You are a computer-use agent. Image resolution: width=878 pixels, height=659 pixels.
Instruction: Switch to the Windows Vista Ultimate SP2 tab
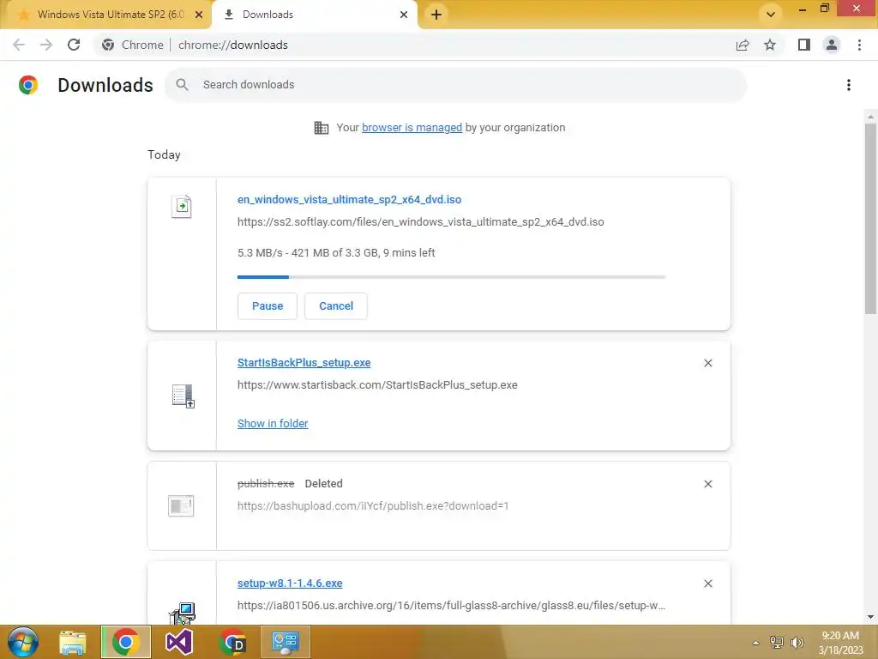(x=105, y=15)
